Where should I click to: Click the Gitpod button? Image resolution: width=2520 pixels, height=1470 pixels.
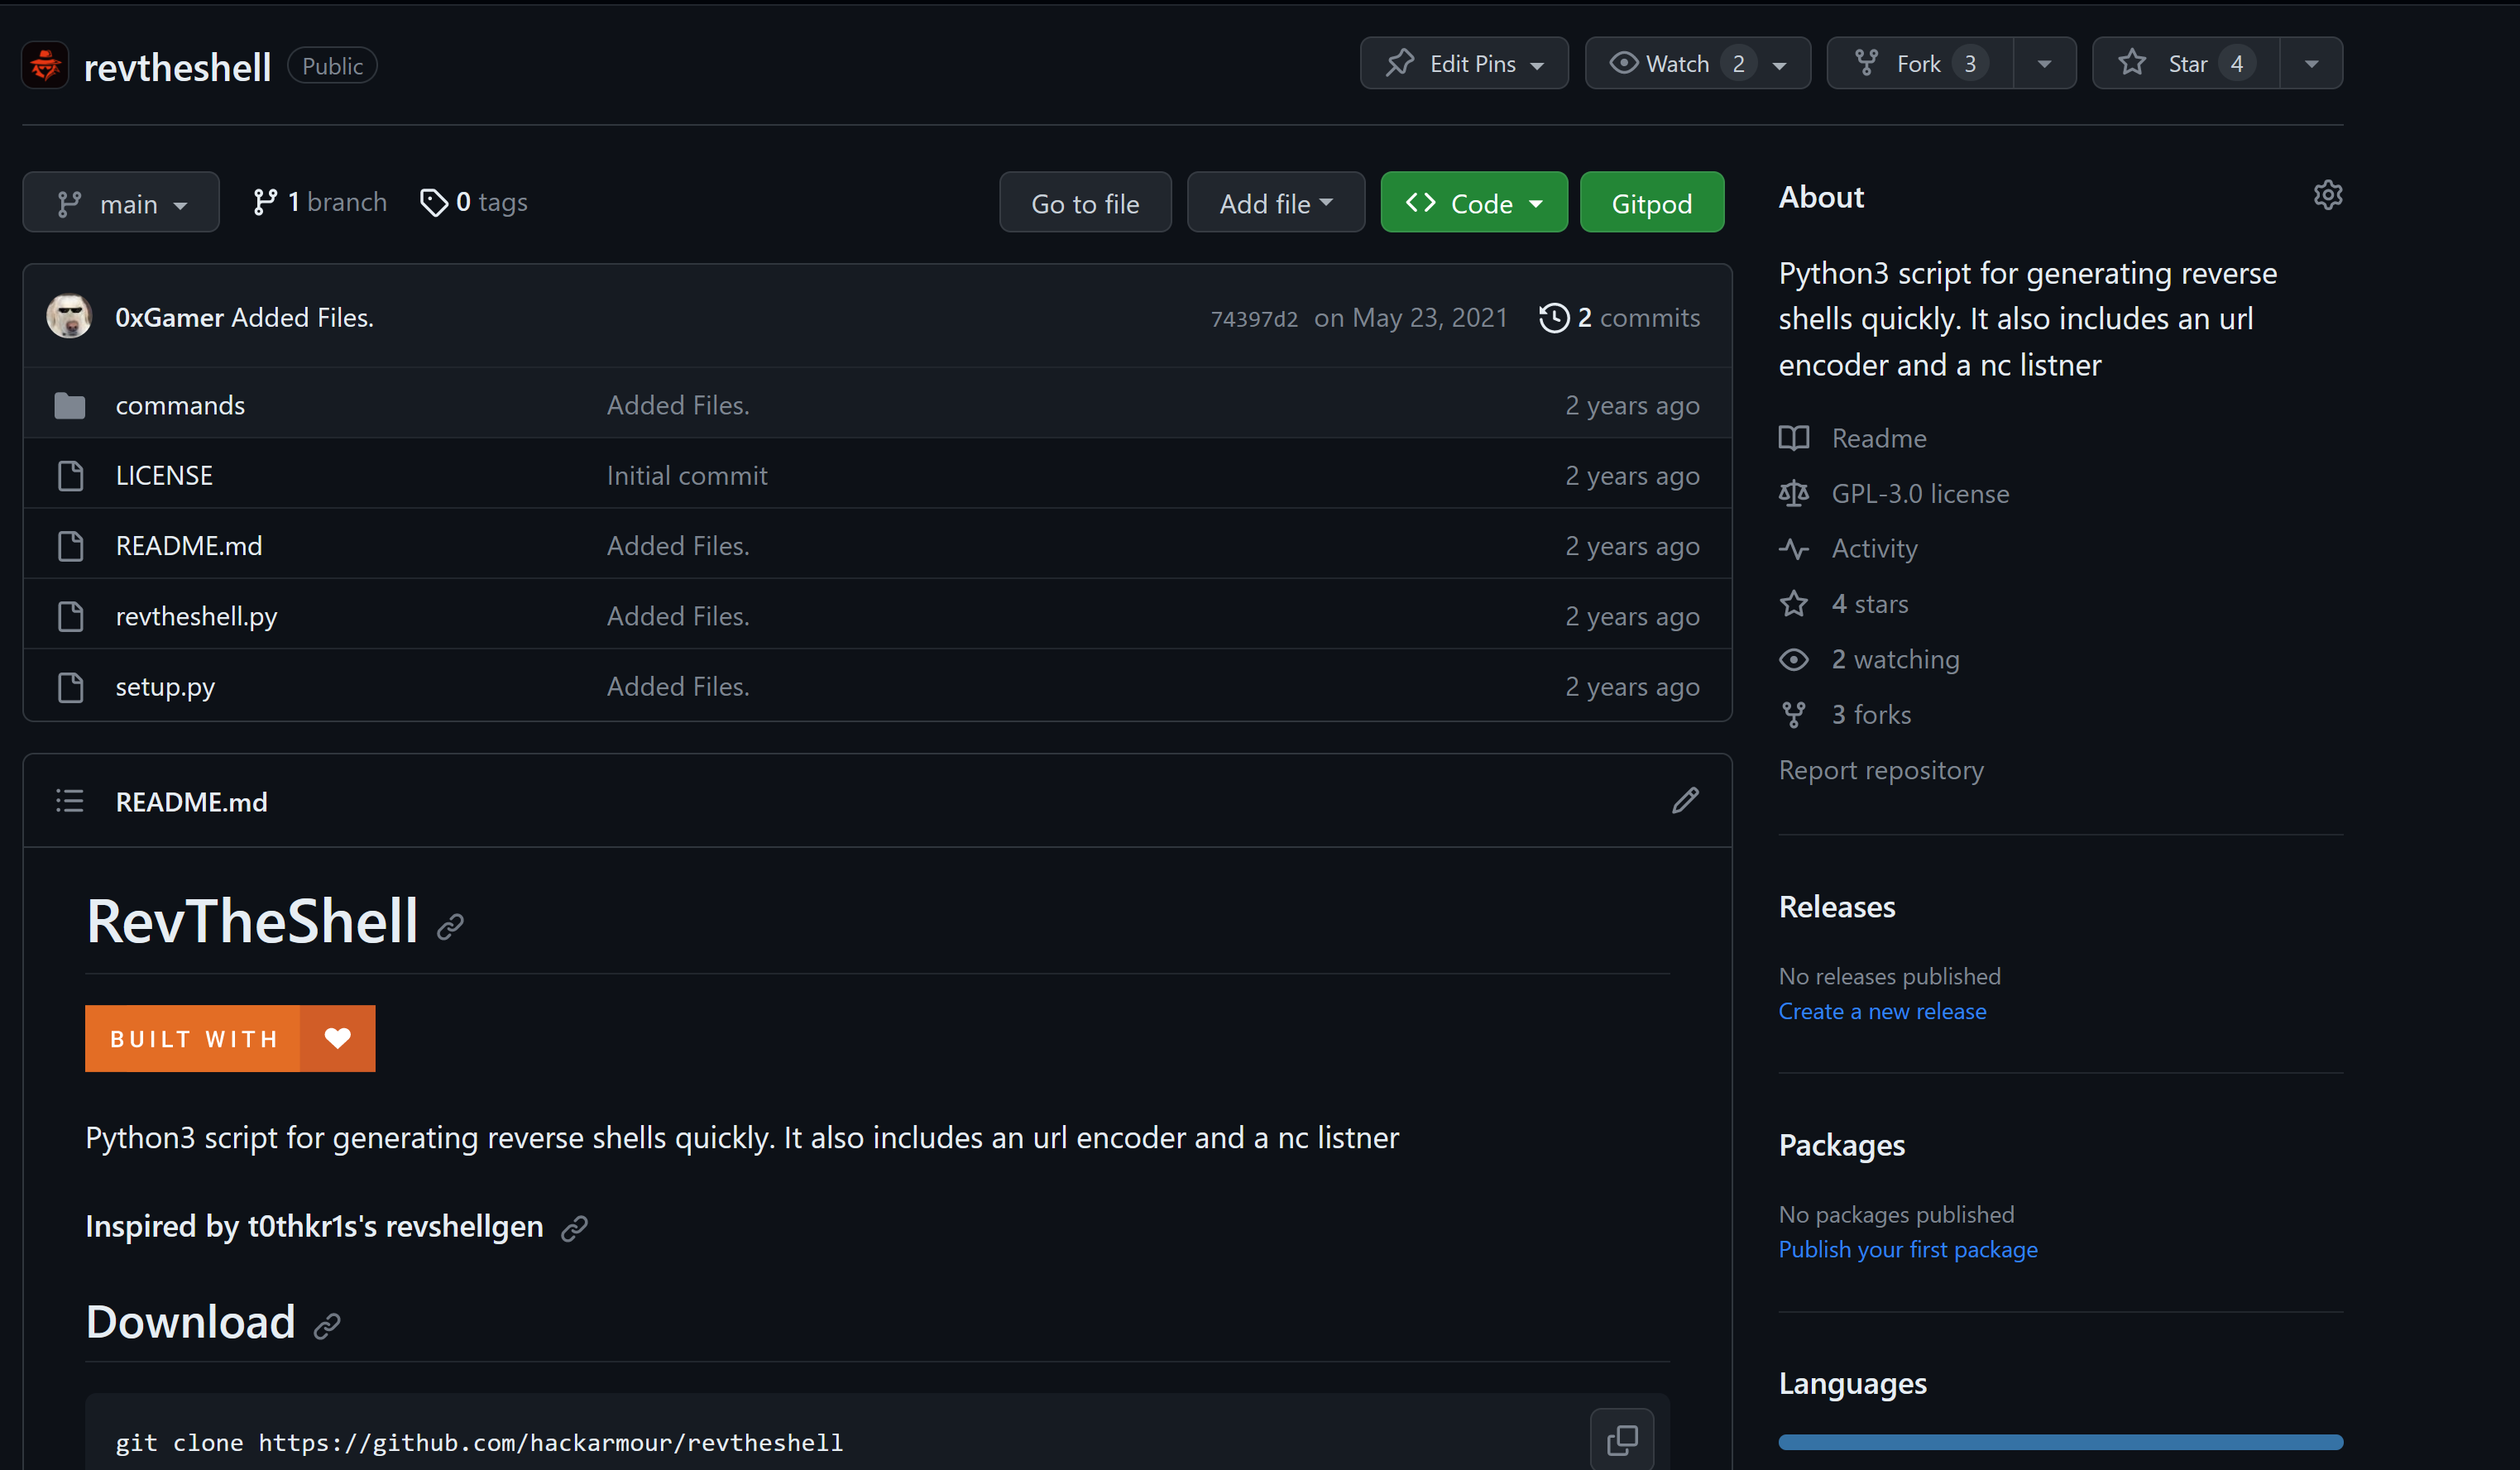(x=1651, y=203)
